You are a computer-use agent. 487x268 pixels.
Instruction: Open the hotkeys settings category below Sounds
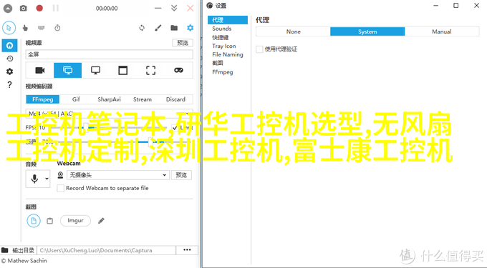[x=221, y=37]
